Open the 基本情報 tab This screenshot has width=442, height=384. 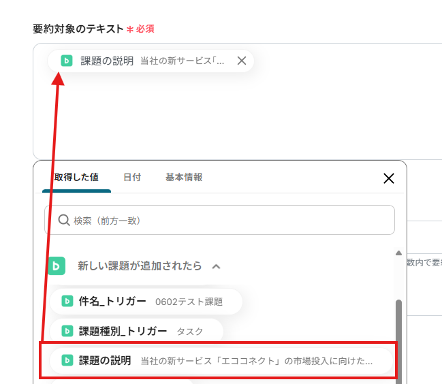pos(184,177)
